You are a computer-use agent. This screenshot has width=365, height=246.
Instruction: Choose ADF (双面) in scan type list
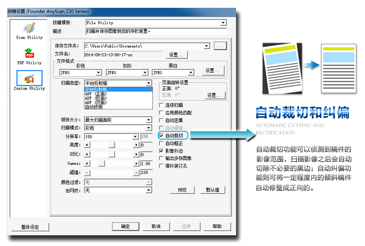click(x=96, y=103)
